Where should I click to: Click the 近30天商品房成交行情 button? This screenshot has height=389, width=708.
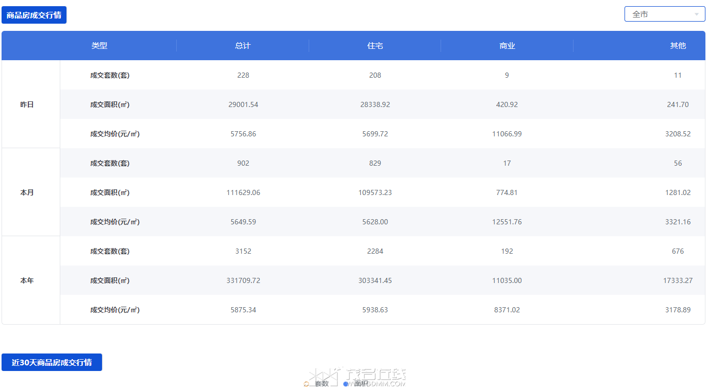pos(52,362)
